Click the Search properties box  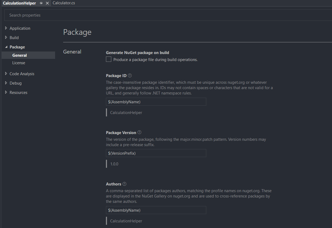pos(161,15)
